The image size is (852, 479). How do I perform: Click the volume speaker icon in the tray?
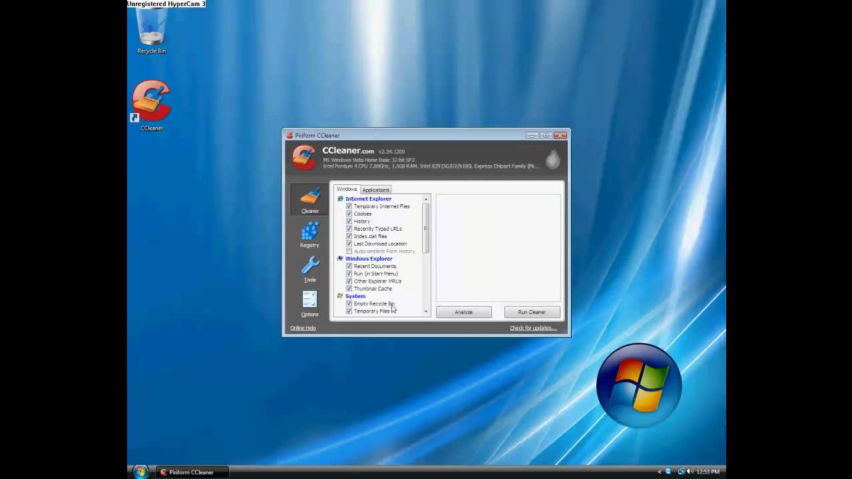[x=690, y=472]
